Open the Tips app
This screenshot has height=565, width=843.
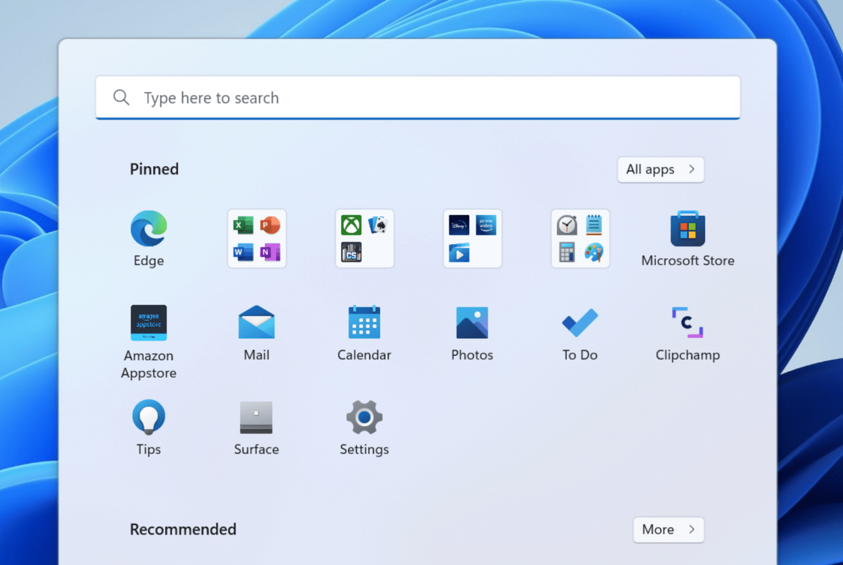coord(148,418)
